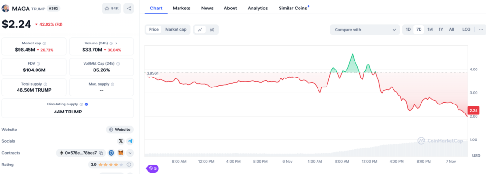Image resolution: width=486 pixels, height=174 pixels.
Task: Click the MetaMask fox icon
Action: tap(121, 153)
